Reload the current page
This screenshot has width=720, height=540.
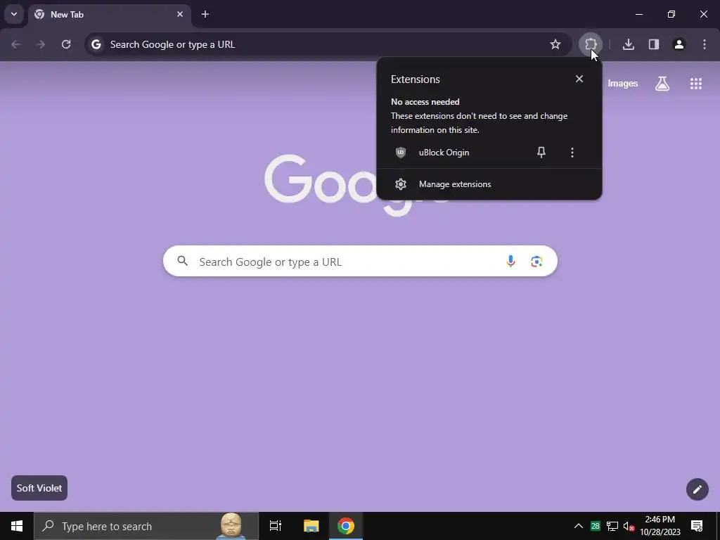pyautogui.click(x=66, y=44)
